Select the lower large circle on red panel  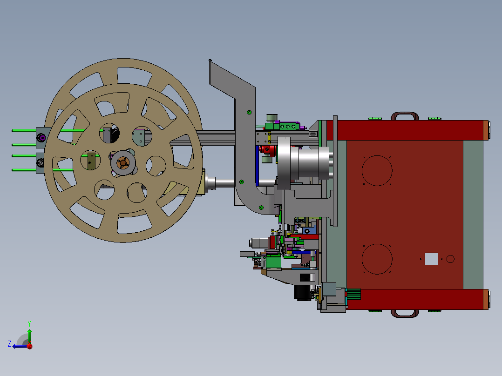coord(377,259)
